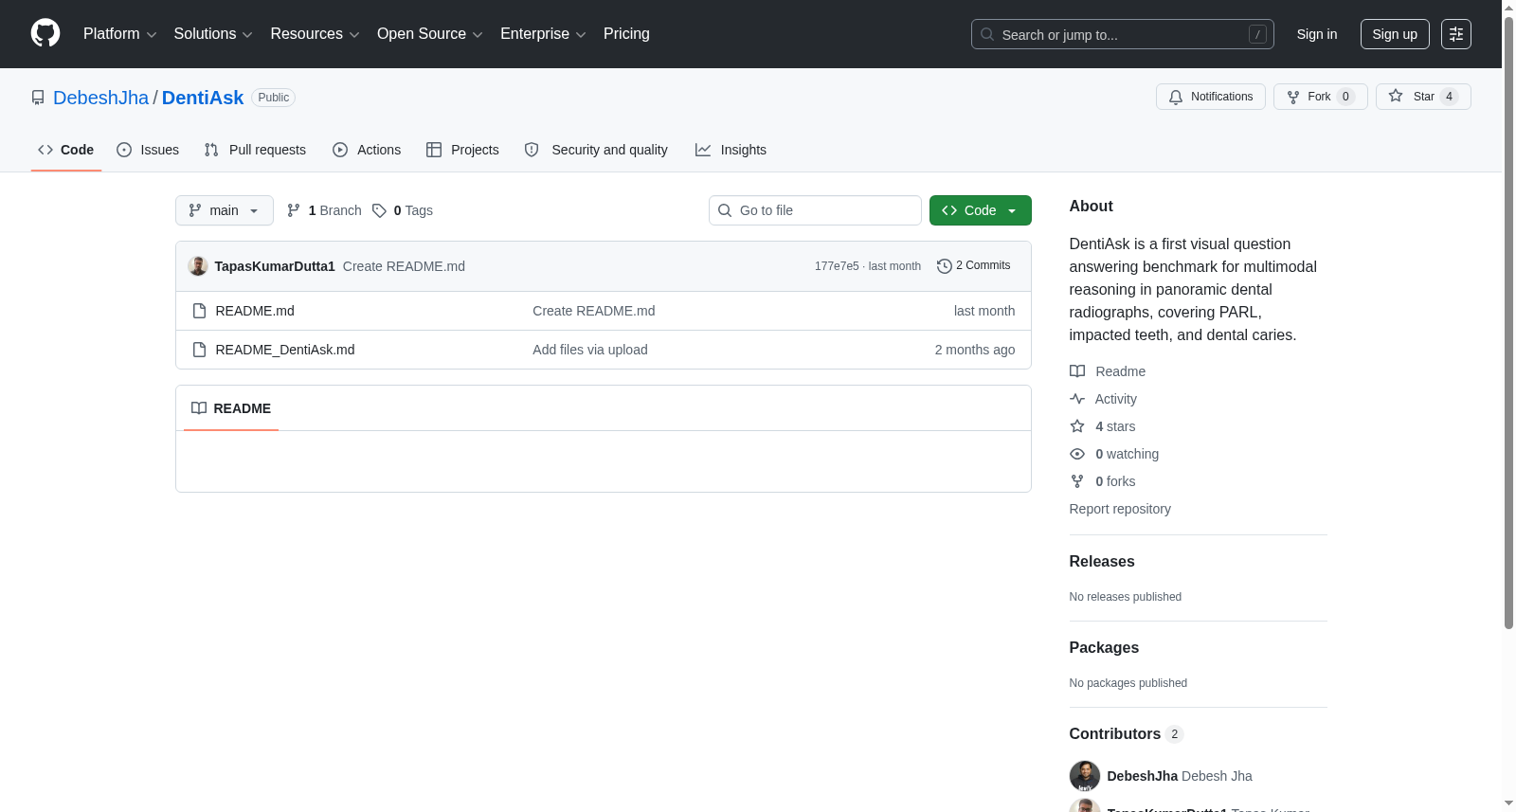Click the Go to file search field
This screenshot has width=1516, height=812.
pos(815,210)
